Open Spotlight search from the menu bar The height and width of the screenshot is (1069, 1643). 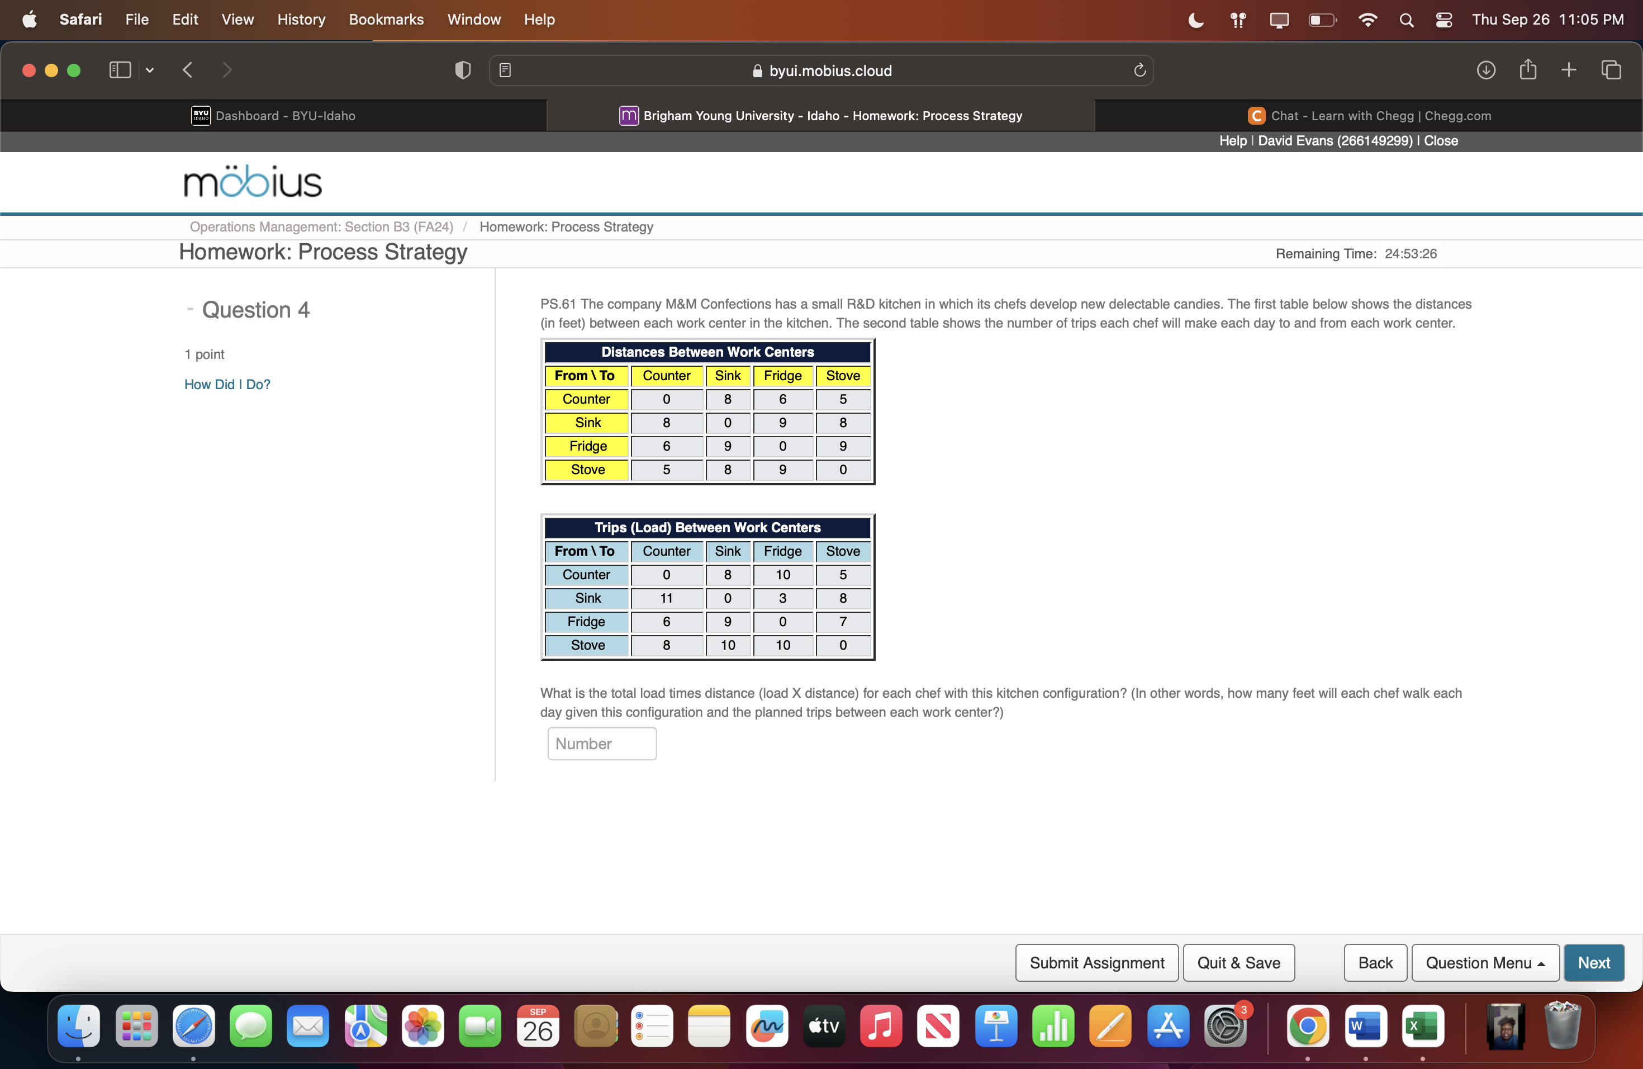click(1407, 20)
